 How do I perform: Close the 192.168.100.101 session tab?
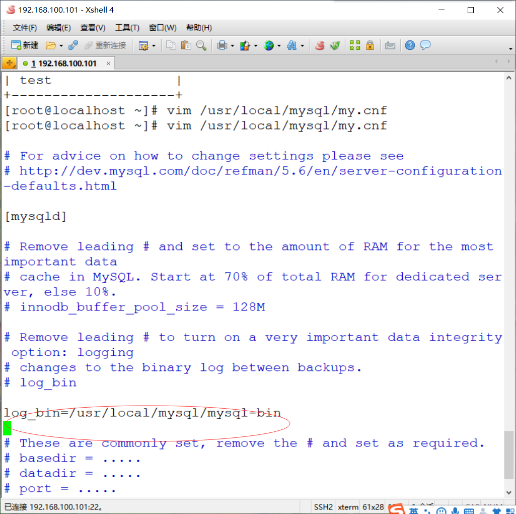click(108, 63)
